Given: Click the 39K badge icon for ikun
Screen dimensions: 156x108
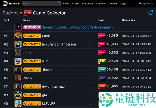Looking at the screenshot, I should 102,61.
